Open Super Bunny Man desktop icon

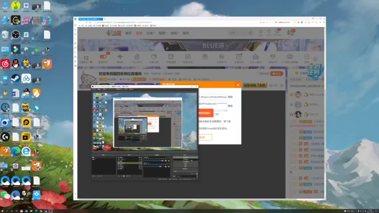click(x=26, y=20)
